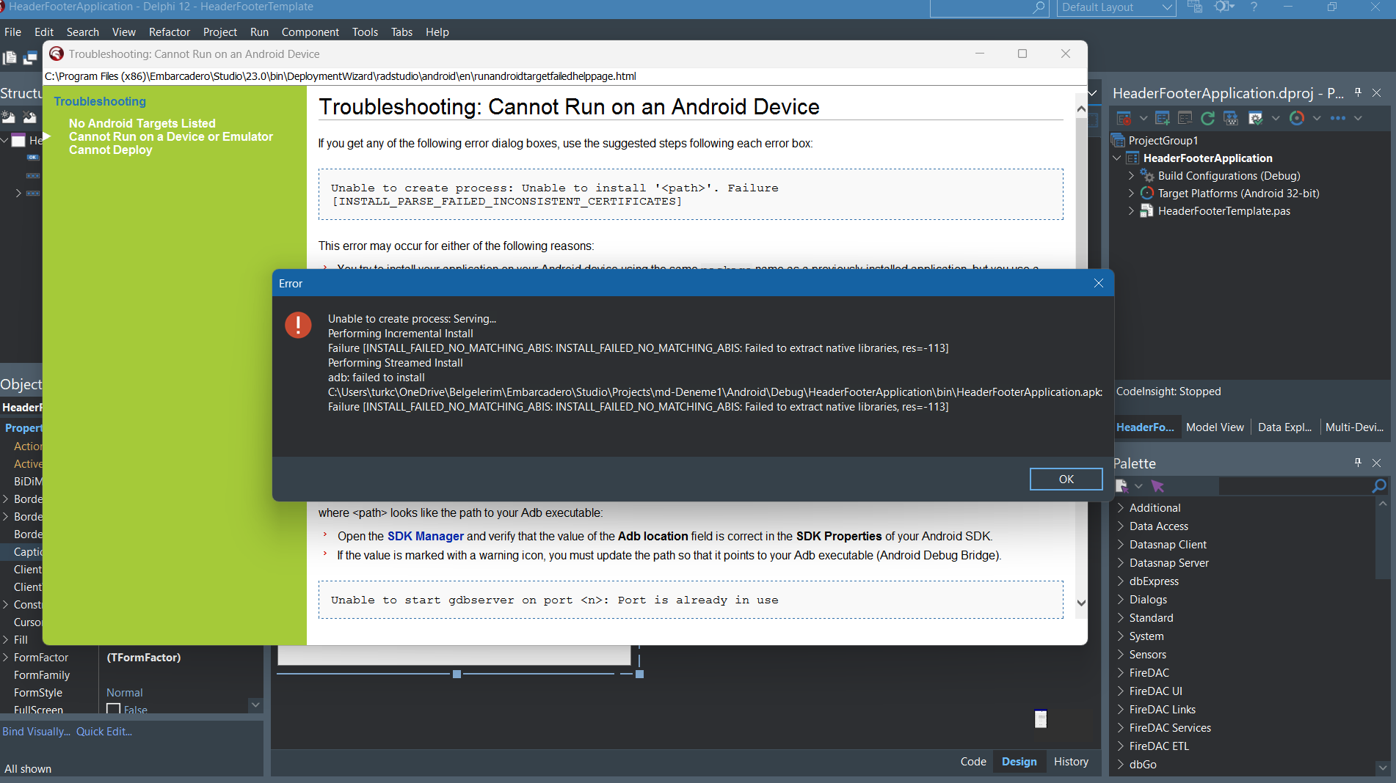Expand the Data Access palette category

tap(1121, 526)
